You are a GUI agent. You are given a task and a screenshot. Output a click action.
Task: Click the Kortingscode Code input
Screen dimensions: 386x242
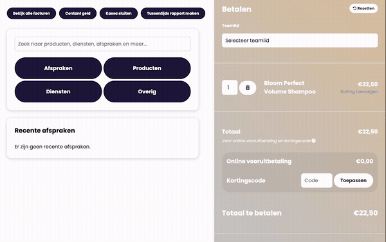click(317, 180)
